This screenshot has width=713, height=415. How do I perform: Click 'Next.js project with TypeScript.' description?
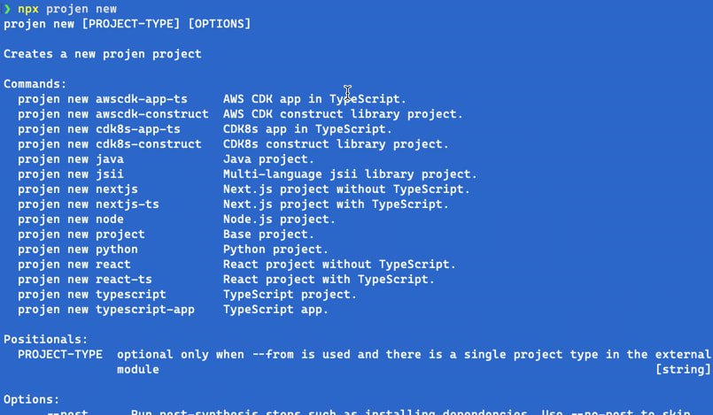336,204
